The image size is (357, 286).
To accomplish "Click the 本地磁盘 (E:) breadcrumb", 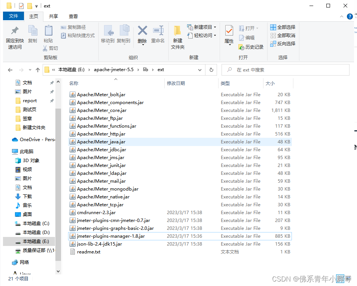I will (71, 70).
